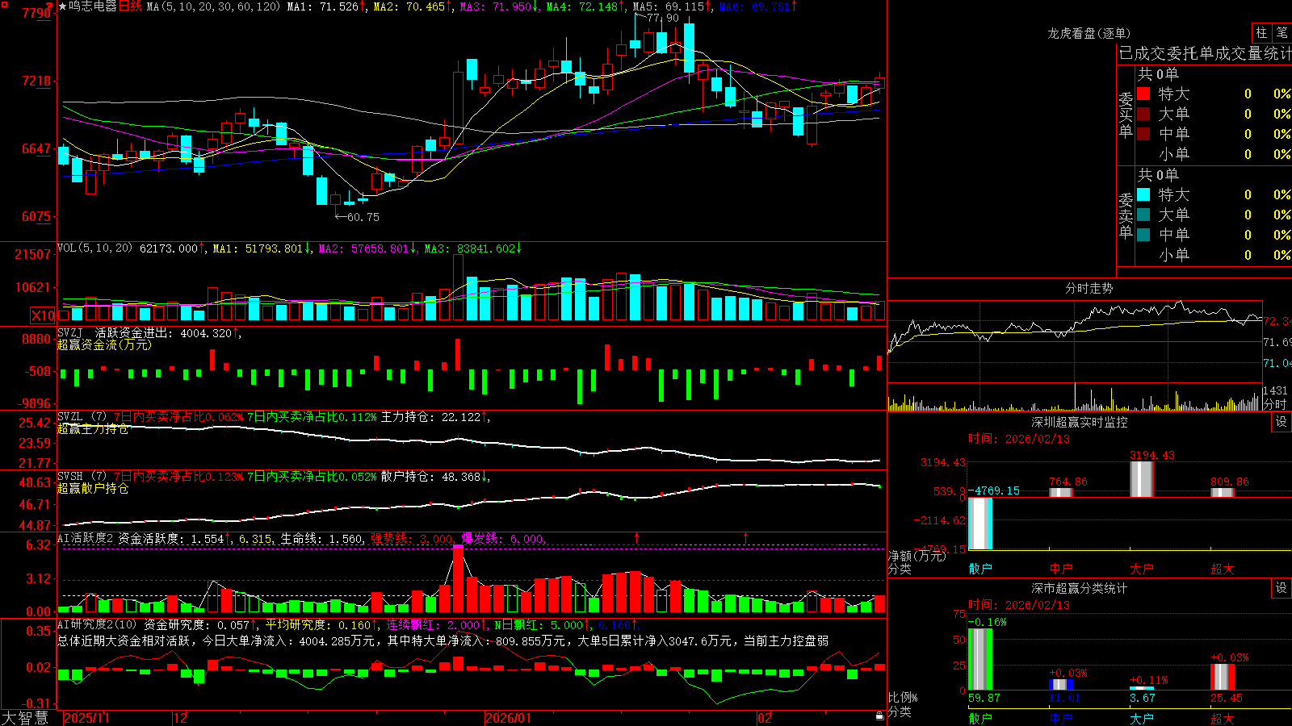Select the AI研究度2(10) indicator label
Image resolution: width=1292 pixels, height=726 pixels.
(x=97, y=624)
